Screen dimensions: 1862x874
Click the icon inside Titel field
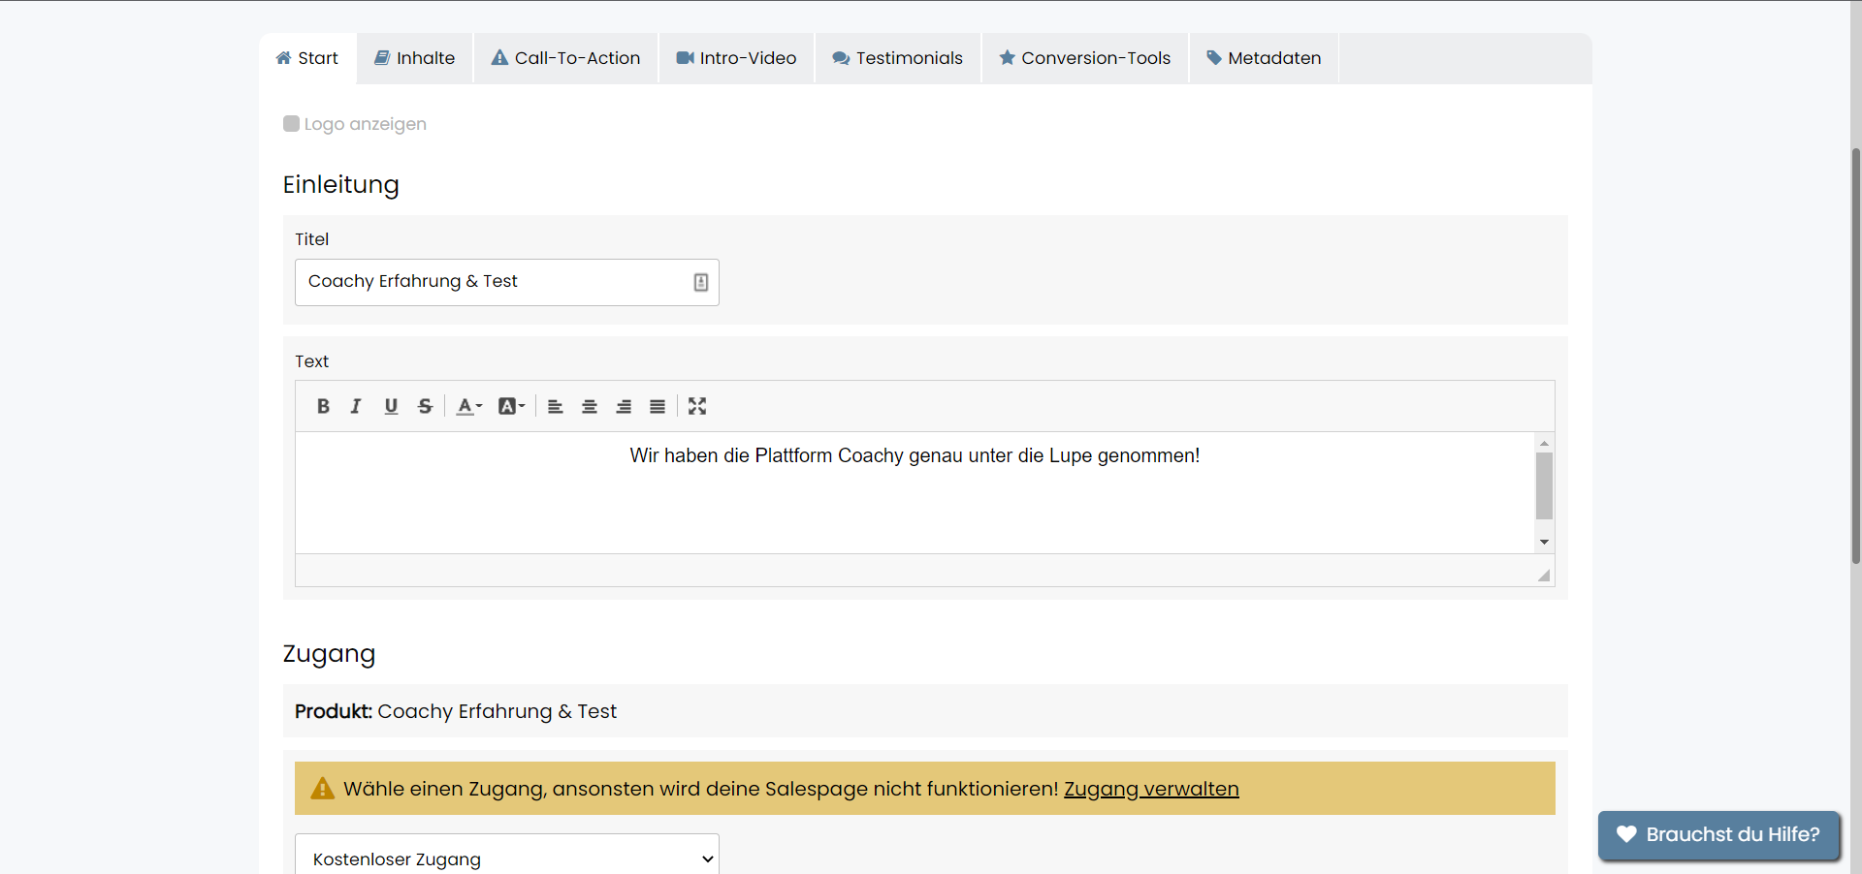(x=701, y=282)
